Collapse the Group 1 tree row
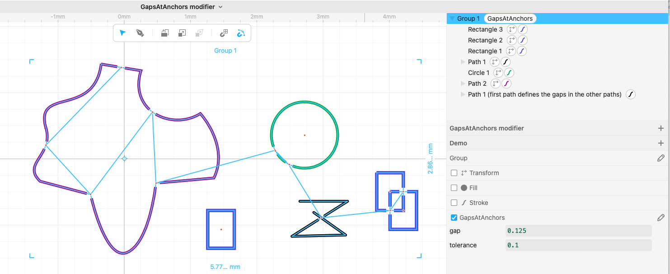This screenshot has height=274, width=670. tap(452, 19)
